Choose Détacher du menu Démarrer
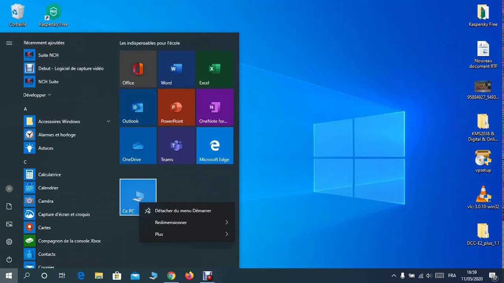Viewport: 504px width, 283px height. coord(187,211)
